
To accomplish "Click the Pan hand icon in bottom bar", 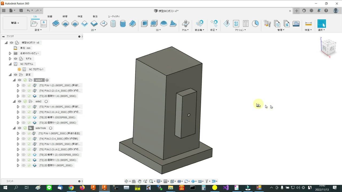I will tap(139, 181).
